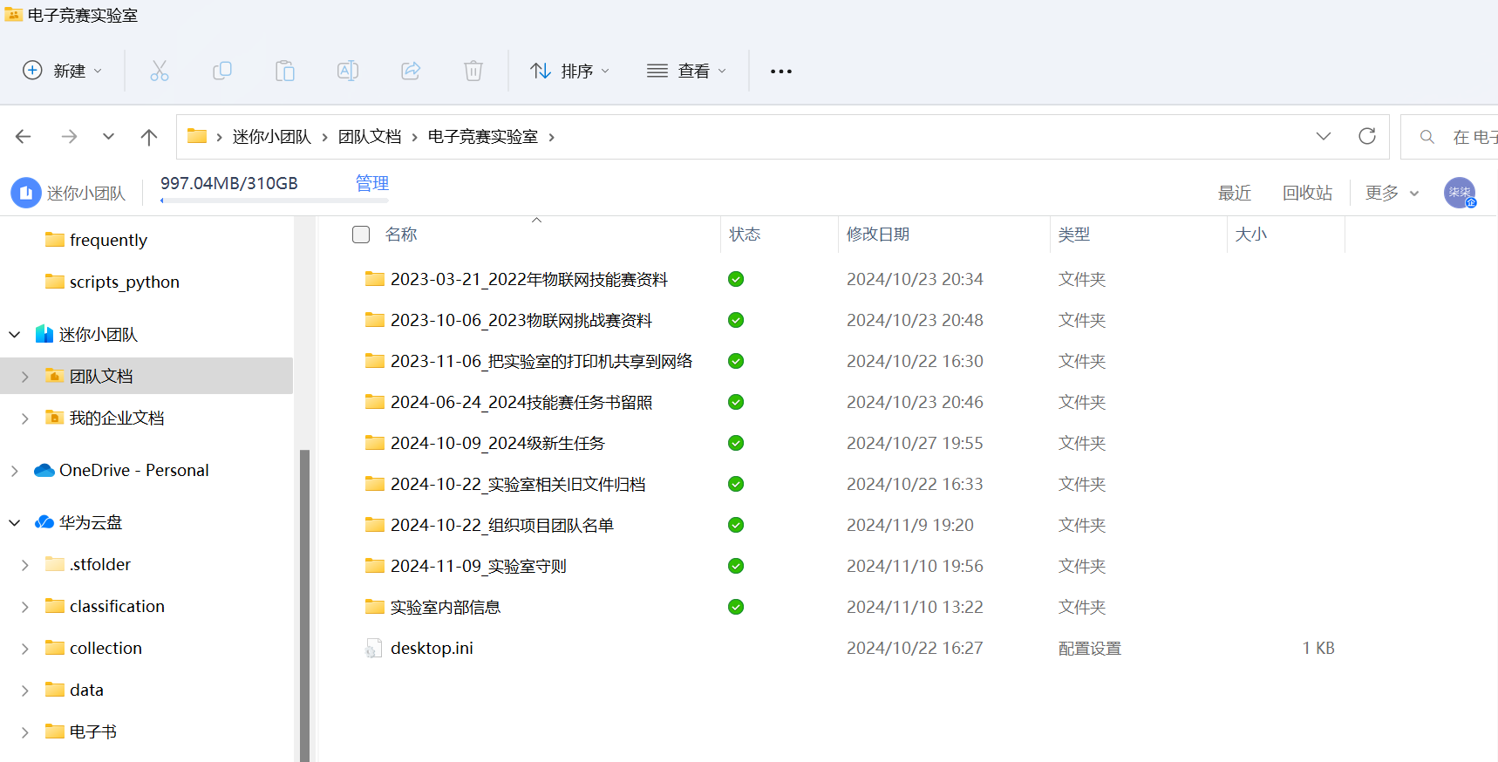
Task: Refresh the current folder view
Action: 1366,136
